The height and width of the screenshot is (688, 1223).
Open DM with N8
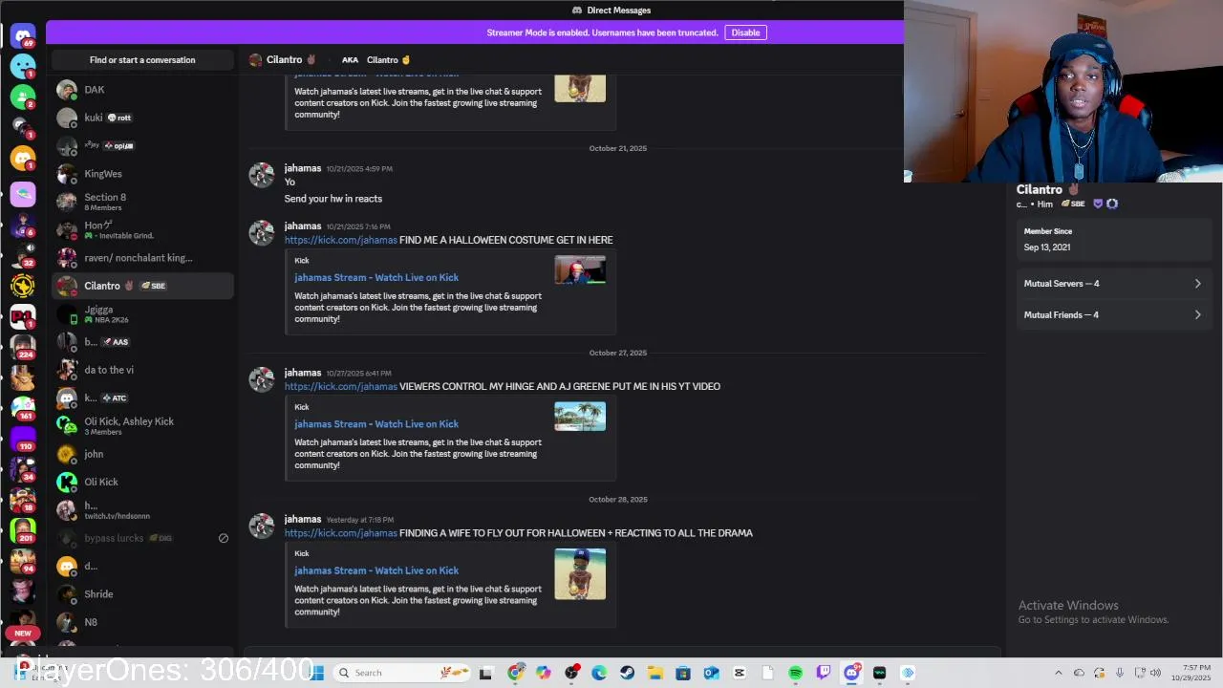(x=142, y=622)
